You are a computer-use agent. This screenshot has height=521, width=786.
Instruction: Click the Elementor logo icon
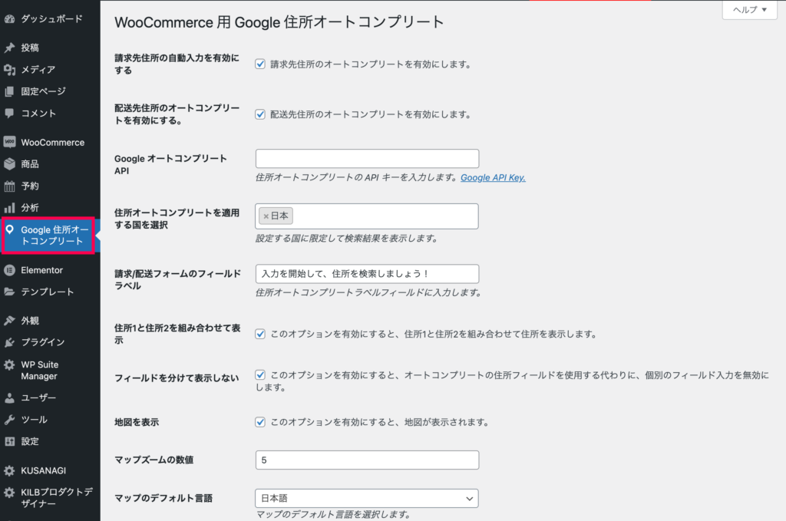pyautogui.click(x=9, y=270)
